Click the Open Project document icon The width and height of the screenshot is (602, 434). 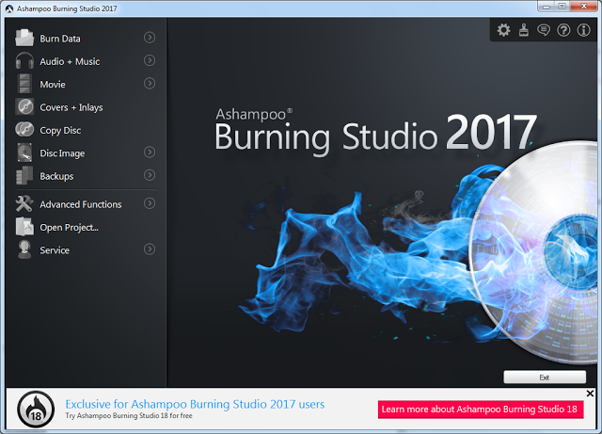click(24, 227)
